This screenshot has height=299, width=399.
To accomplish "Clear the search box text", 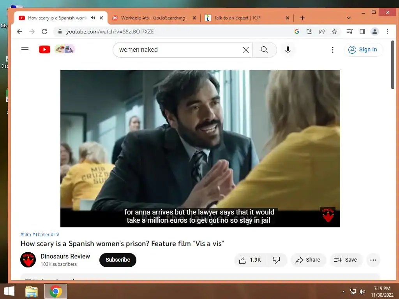I will click(245, 50).
